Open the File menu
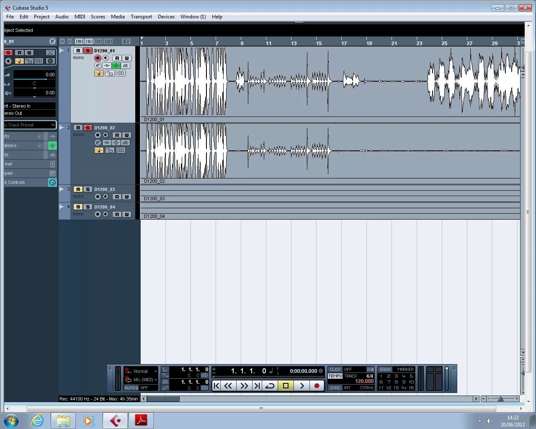Image resolution: width=536 pixels, height=429 pixels. [10, 17]
